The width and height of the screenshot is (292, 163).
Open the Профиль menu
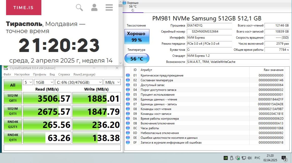pyautogui.click(x=39, y=74)
